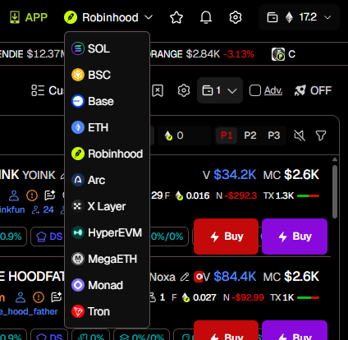Viewport: 348px width, 340px height.
Task: Open the filter funnel icon
Action: click(x=321, y=136)
